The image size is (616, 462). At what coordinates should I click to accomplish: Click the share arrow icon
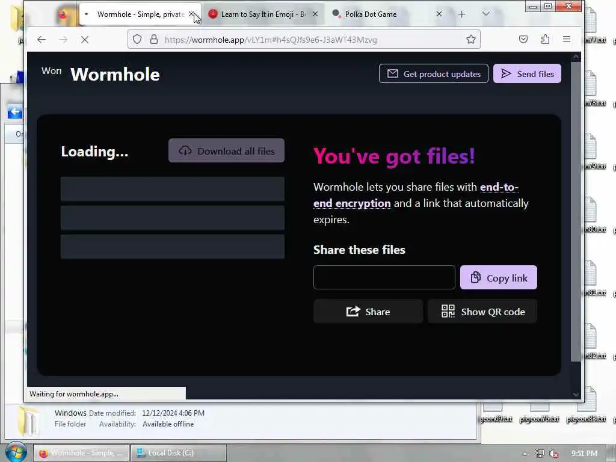pyautogui.click(x=353, y=311)
